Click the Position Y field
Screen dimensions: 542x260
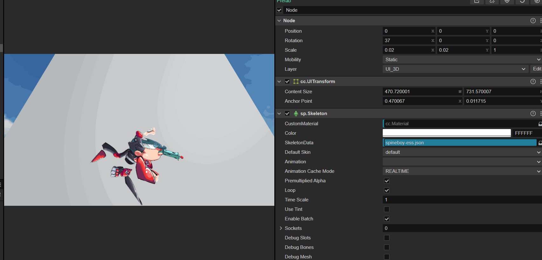(463, 31)
